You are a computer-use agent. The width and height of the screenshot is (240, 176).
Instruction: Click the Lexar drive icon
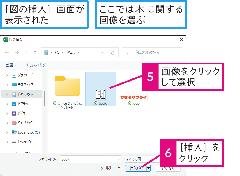click(x=14, y=142)
